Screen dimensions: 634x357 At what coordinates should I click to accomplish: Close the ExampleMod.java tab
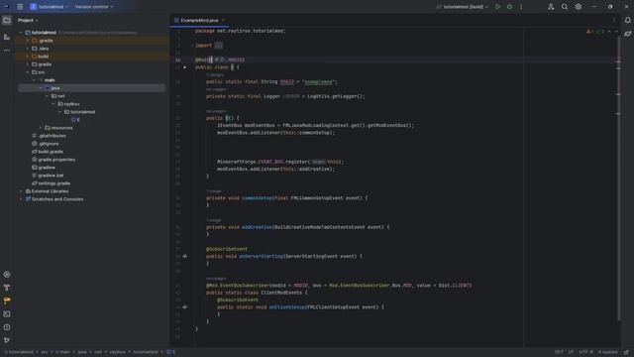point(223,20)
